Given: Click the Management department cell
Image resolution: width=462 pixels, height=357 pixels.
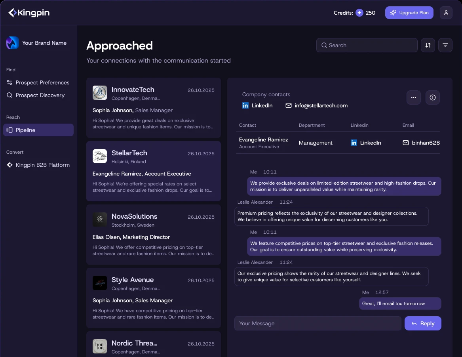Looking at the screenshot, I should (315, 143).
